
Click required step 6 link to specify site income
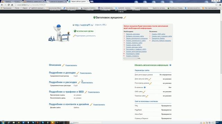click(133, 45)
